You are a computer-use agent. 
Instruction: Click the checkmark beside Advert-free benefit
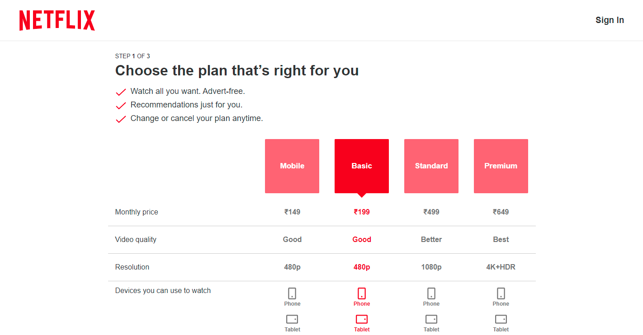tap(120, 91)
